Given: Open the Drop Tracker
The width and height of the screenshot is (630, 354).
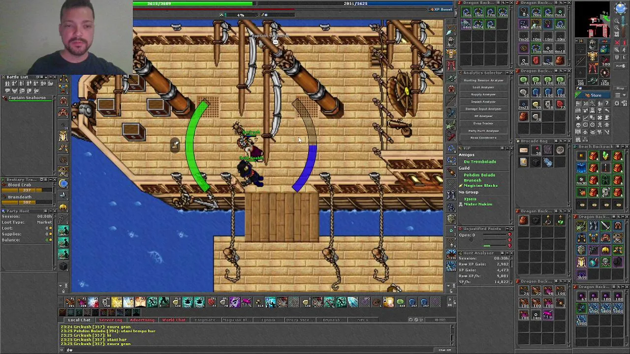Looking at the screenshot, I should pyautogui.click(x=484, y=123).
